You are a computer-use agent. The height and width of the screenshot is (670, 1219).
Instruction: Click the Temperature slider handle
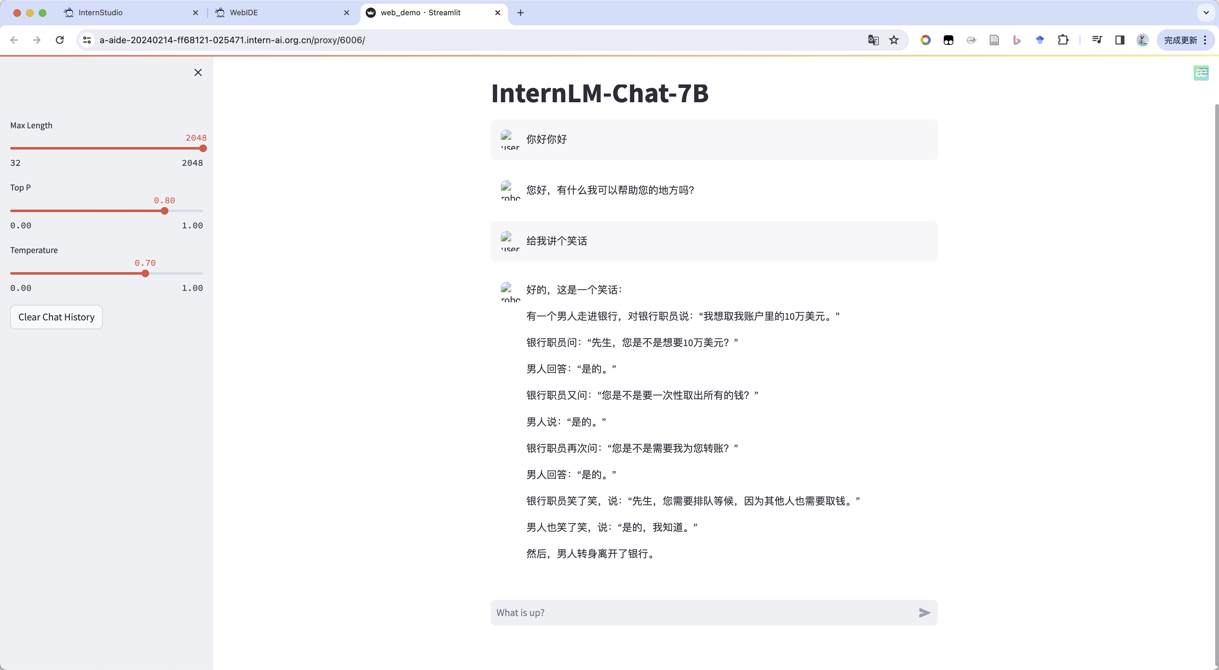145,274
